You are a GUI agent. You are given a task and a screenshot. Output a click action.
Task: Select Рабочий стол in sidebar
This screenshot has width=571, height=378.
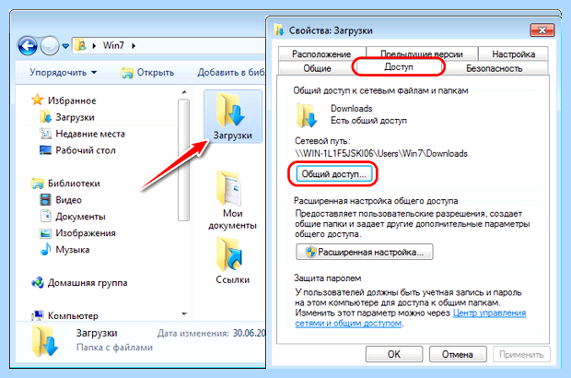[86, 150]
